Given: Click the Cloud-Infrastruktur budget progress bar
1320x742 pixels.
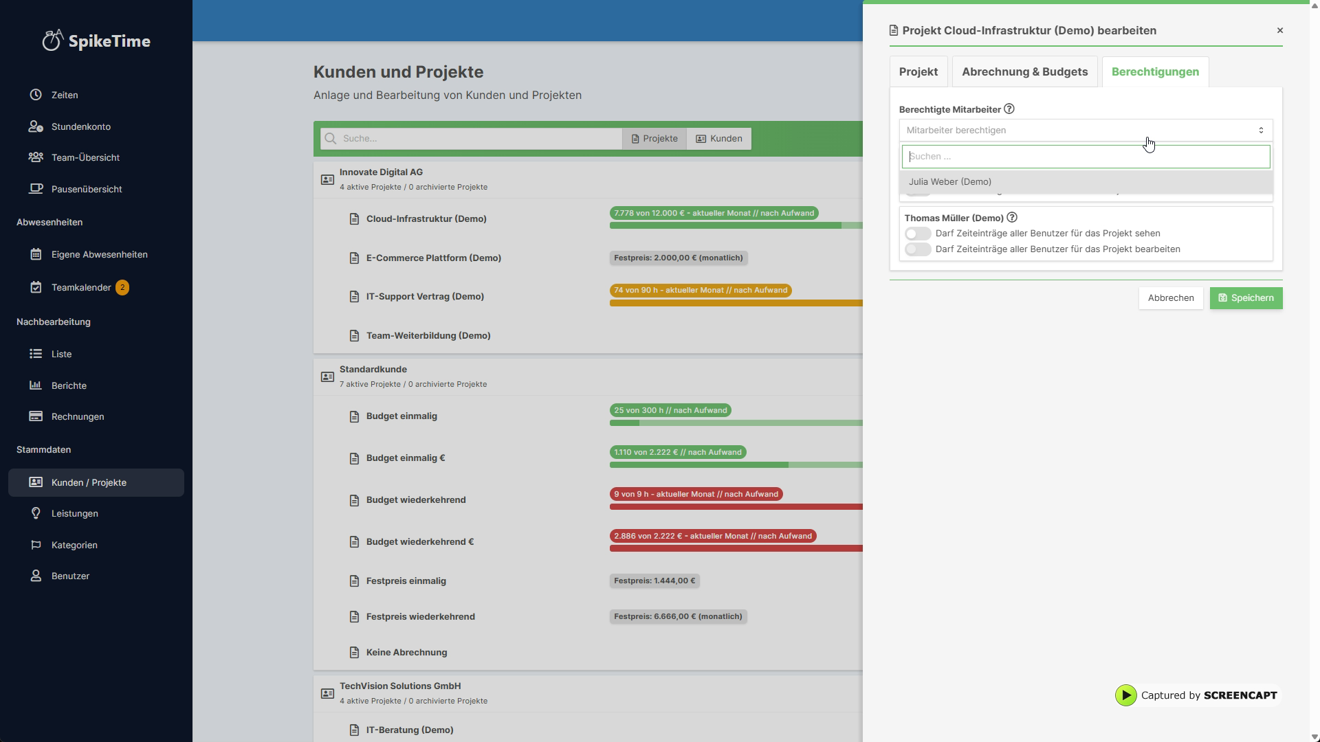Looking at the screenshot, I should click(736, 225).
